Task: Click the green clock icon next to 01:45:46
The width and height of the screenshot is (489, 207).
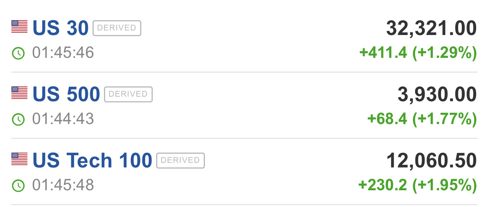Action: [x=18, y=53]
